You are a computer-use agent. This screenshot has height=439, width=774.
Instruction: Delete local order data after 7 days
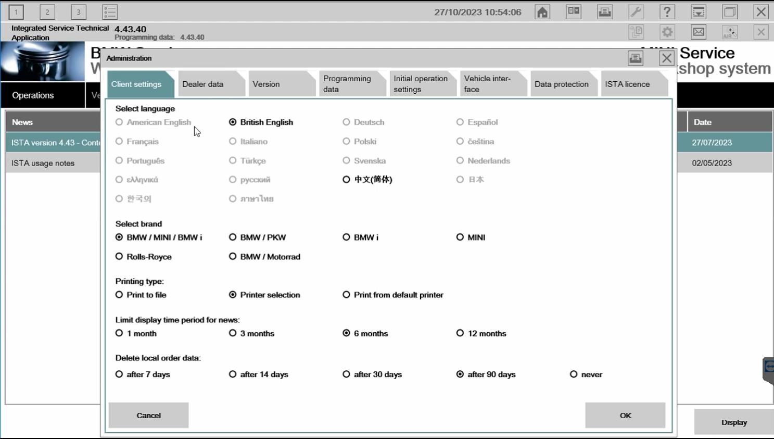pyautogui.click(x=143, y=374)
